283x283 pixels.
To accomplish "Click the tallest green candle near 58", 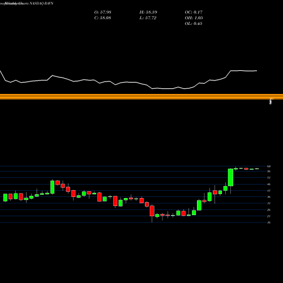I will (x=230, y=177).
